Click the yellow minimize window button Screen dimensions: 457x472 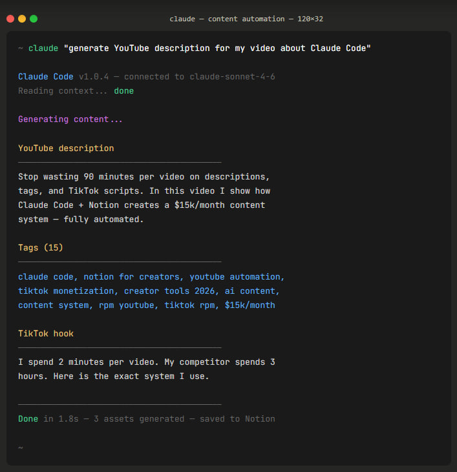click(x=22, y=19)
